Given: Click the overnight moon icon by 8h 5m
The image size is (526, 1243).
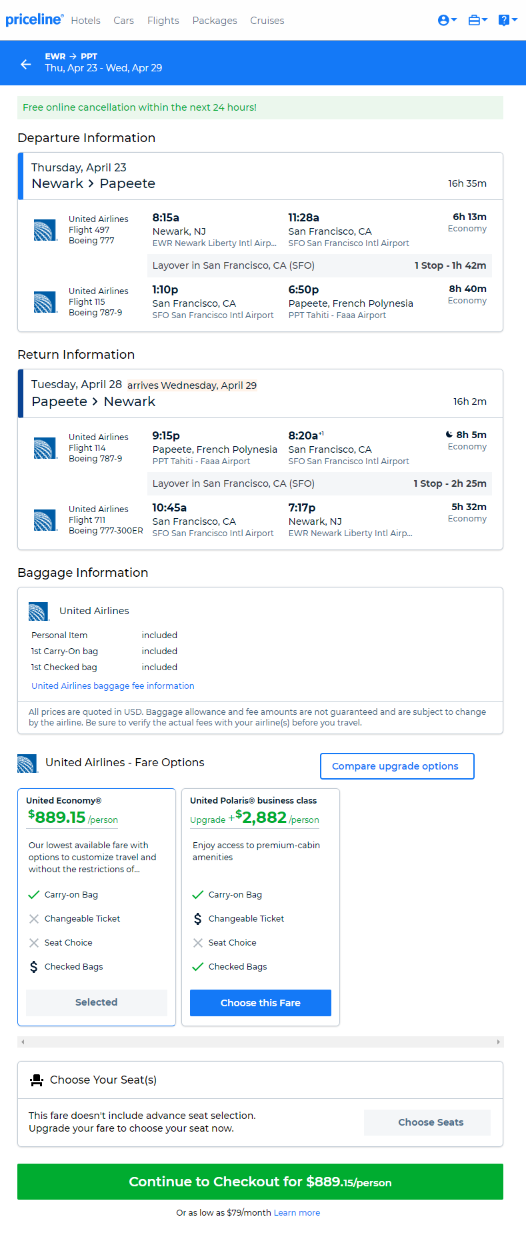Looking at the screenshot, I should point(449,434).
